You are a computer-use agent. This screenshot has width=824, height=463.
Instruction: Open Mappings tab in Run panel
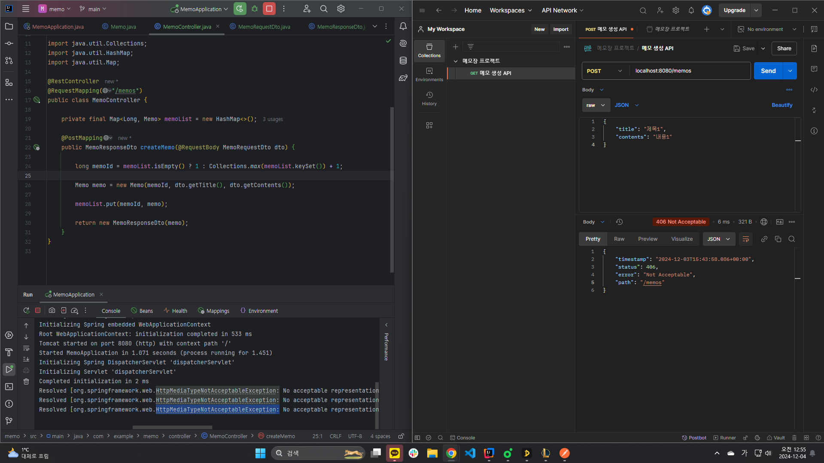pyautogui.click(x=214, y=311)
